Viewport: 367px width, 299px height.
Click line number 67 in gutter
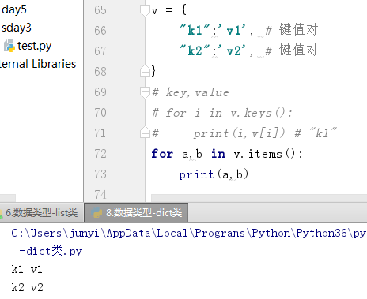pyautogui.click(x=100, y=51)
